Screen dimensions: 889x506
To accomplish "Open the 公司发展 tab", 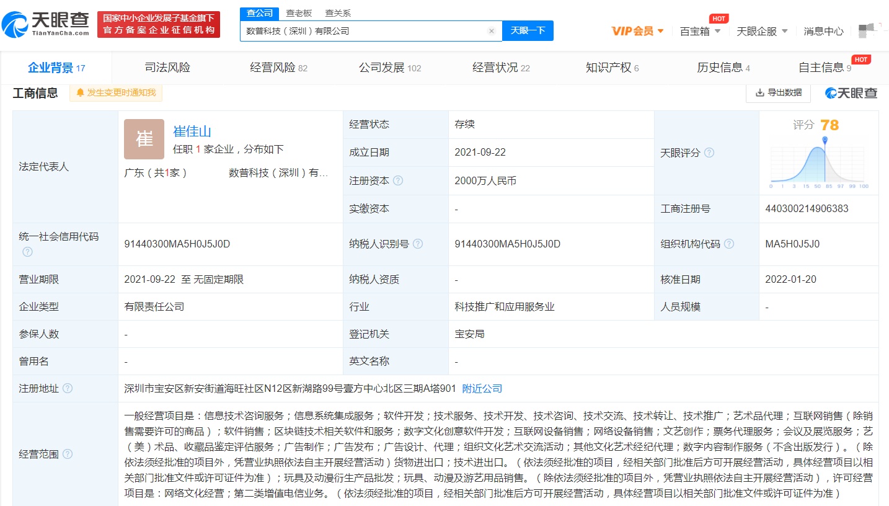I will tap(390, 68).
